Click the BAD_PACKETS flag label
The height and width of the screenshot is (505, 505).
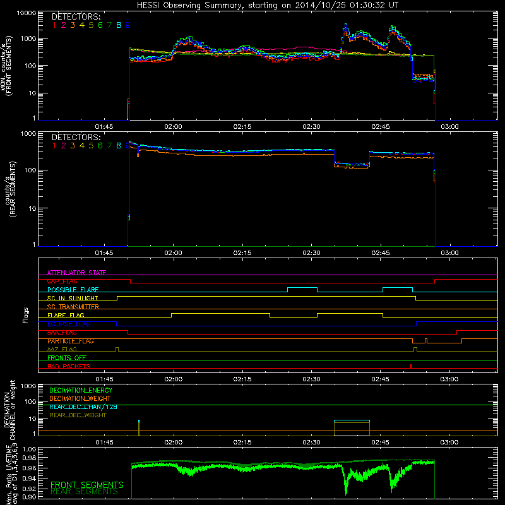click(x=69, y=366)
